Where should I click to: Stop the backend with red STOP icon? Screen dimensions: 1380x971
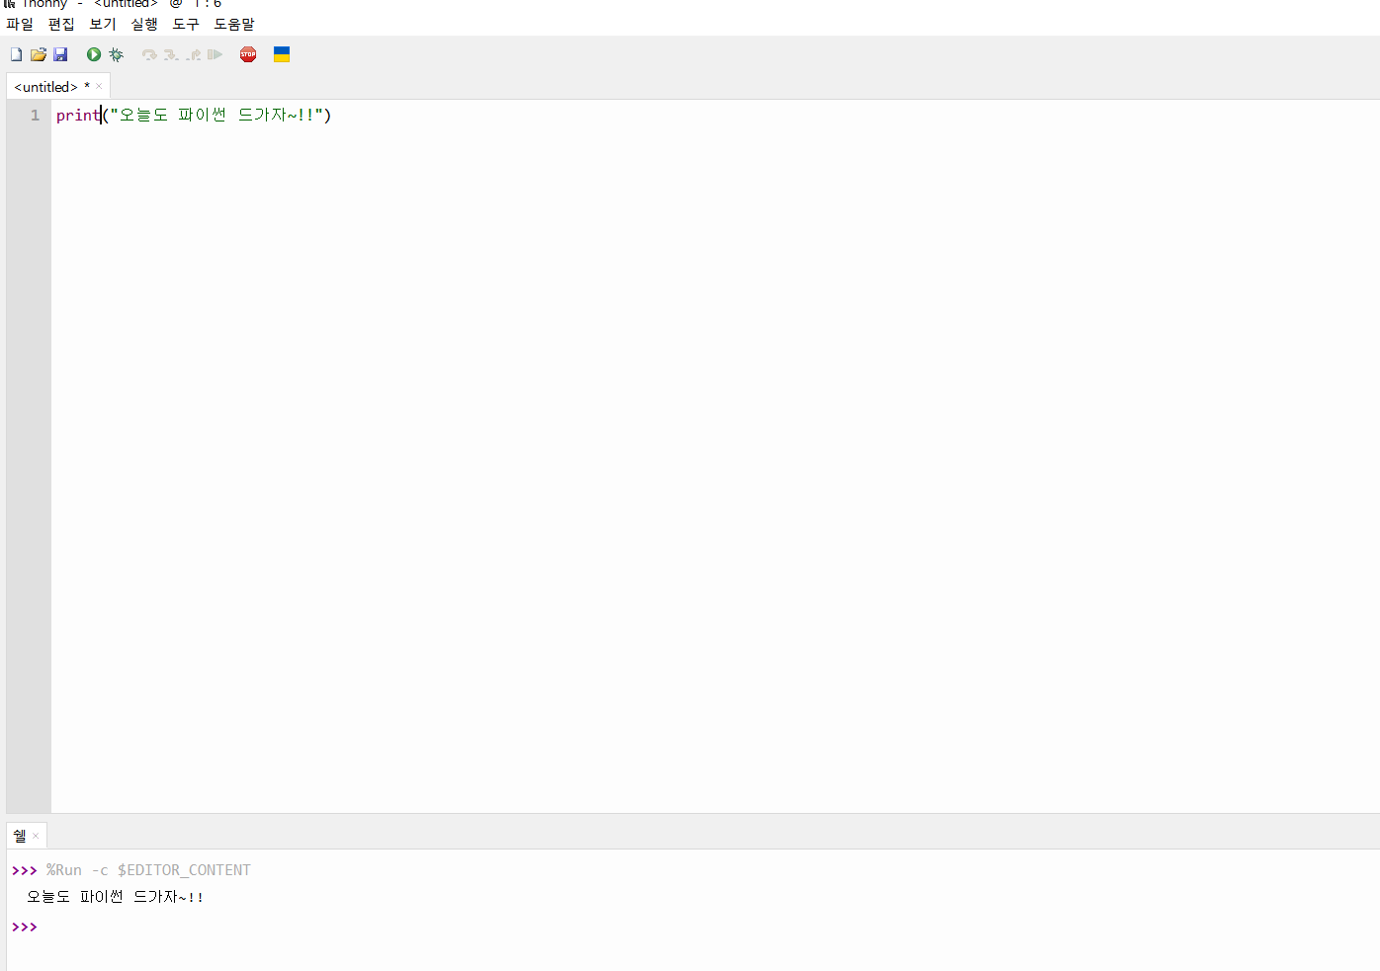(x=248, y=54)
